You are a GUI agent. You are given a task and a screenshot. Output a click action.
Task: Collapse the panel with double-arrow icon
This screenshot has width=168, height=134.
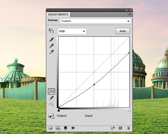pos(127,10)
